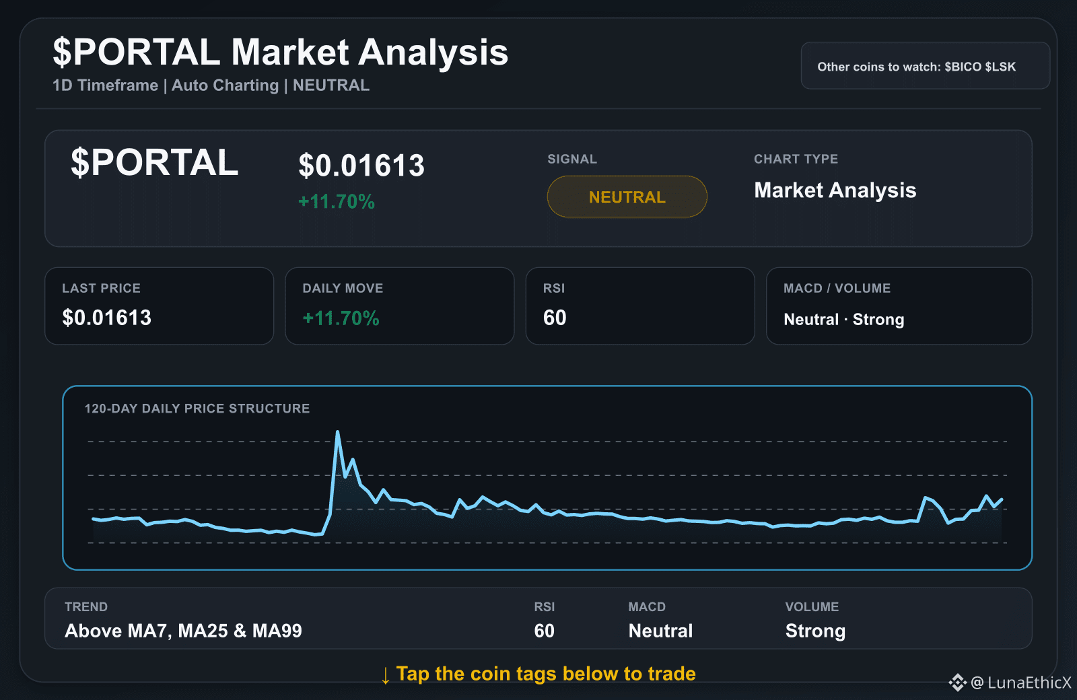
Task: Click the VOLUME "Strong" value in bottom strip
Action: pyautogui.click(x=815, y=631)
